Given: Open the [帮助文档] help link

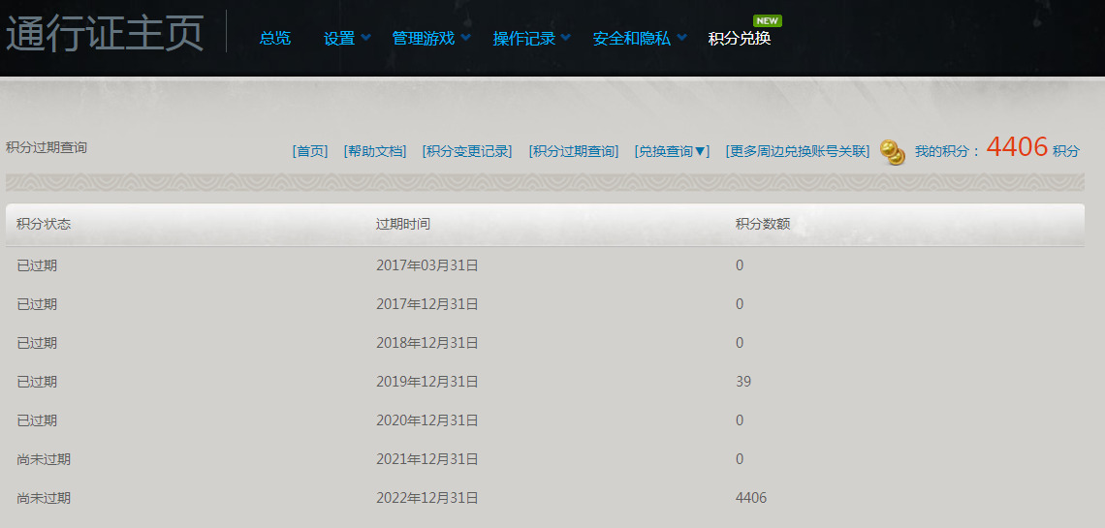Looking at the screenshot, I should pos(375,151).
